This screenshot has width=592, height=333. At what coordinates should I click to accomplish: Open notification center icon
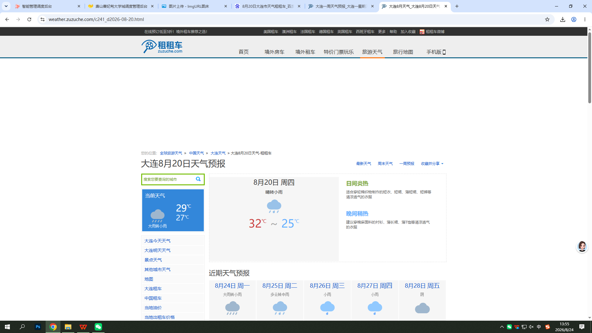(x=582, y=327)
